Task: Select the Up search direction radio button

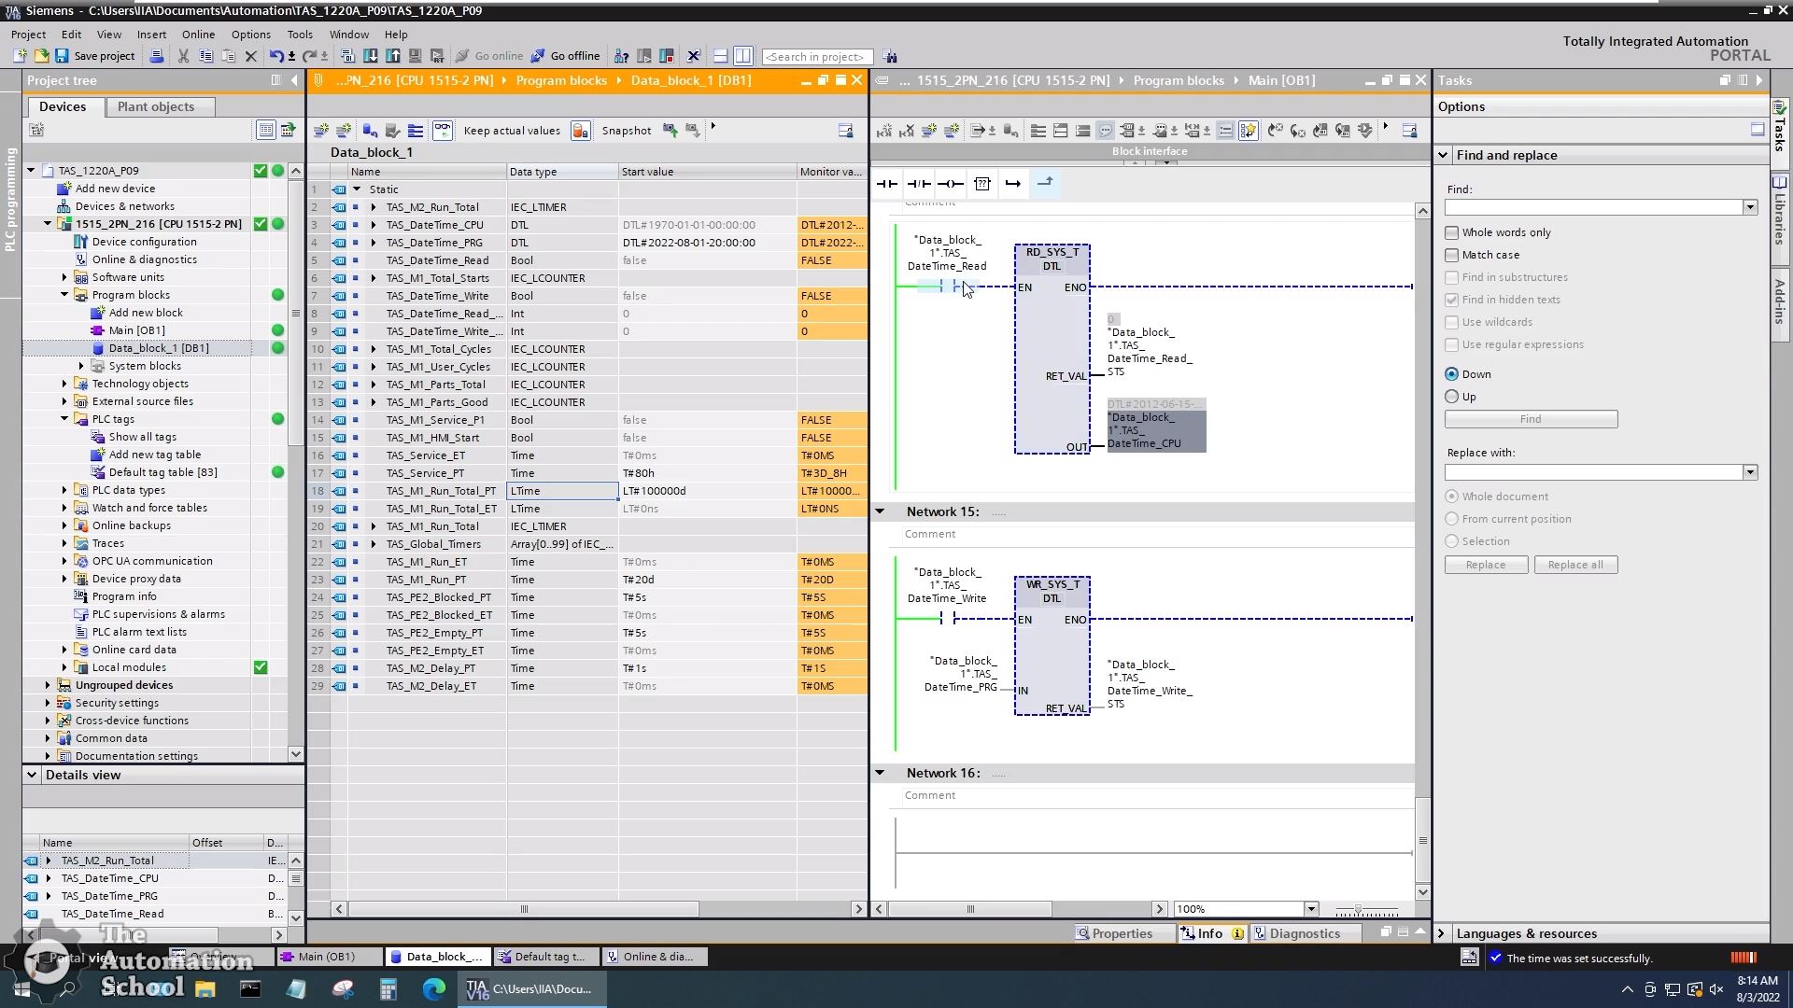Action: [1451, 397]
